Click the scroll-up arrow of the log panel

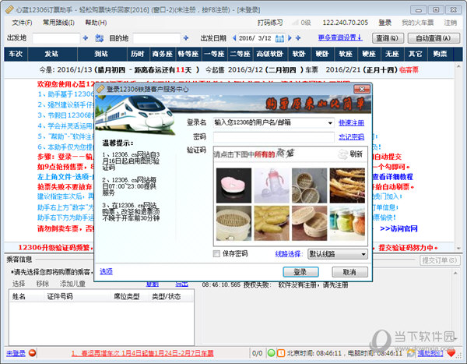455,273
